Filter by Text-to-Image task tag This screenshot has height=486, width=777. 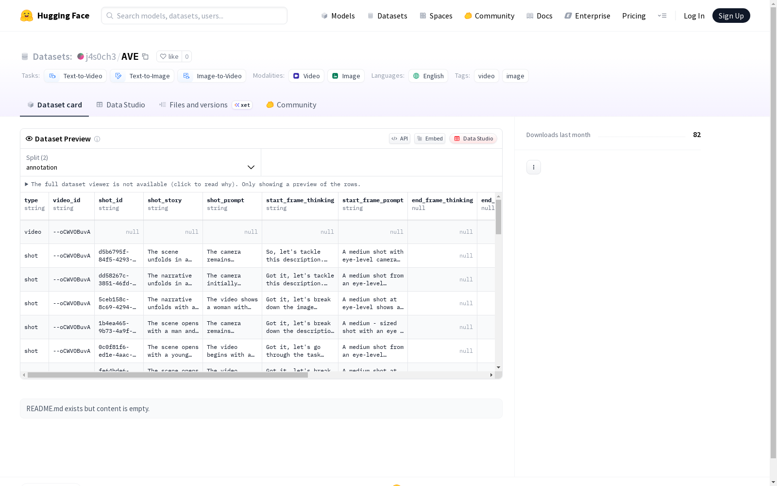coord(142,76)
